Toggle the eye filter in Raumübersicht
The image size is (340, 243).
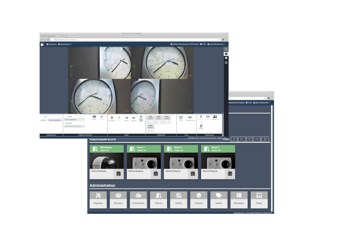point(257,139)
